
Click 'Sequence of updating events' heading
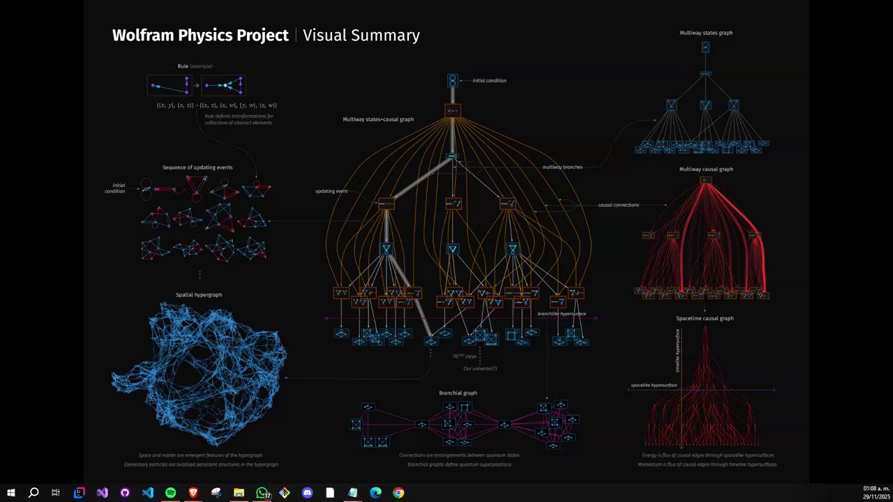click(197, 167)
